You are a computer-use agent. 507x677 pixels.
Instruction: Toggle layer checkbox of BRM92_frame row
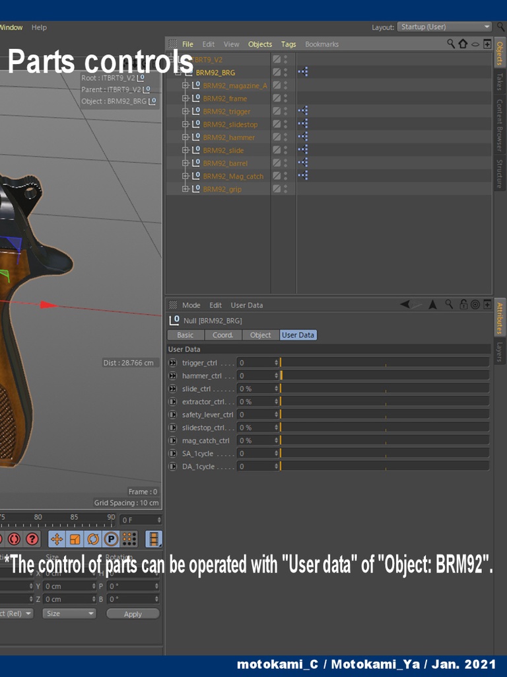click(x=277, y=98)
